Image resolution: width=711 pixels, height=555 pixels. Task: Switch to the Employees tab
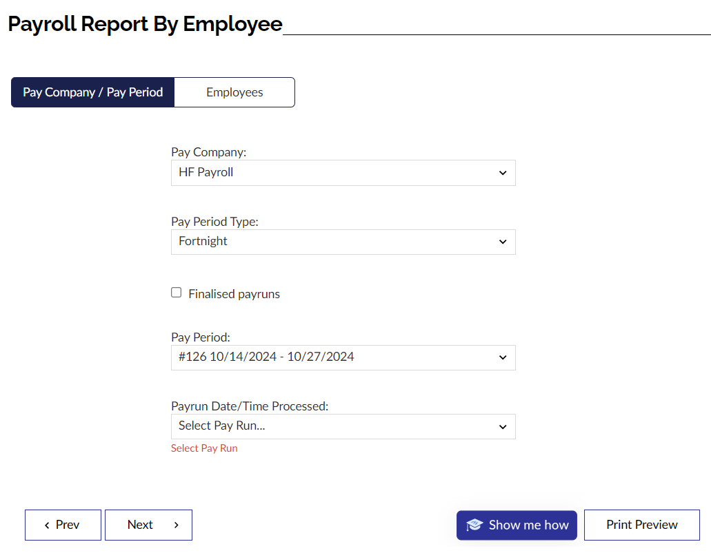pyautogui.click(x=234, y=92)
